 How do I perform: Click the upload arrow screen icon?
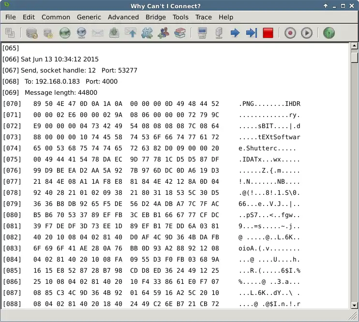[x=131, y=33]
